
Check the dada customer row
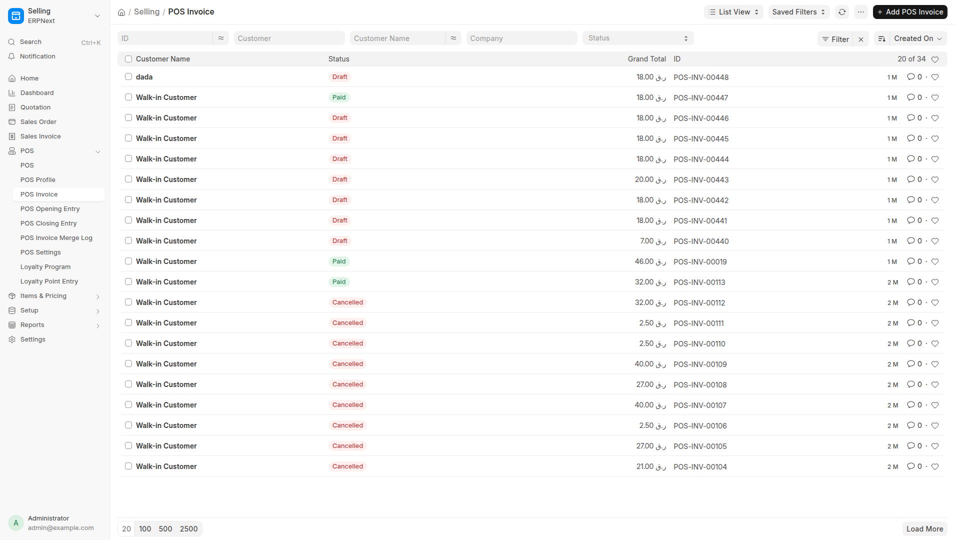click(128, 77)
